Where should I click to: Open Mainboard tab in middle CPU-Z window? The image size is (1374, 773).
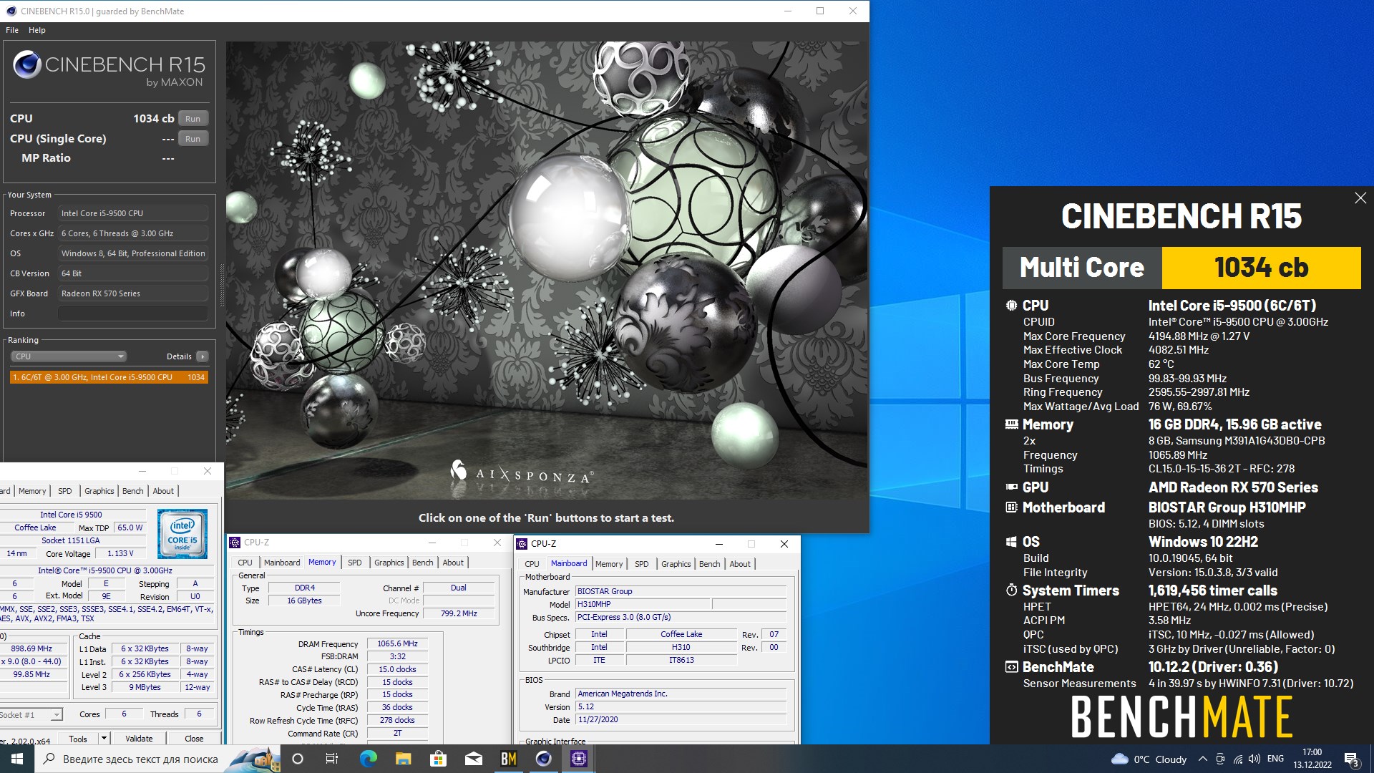282,563
